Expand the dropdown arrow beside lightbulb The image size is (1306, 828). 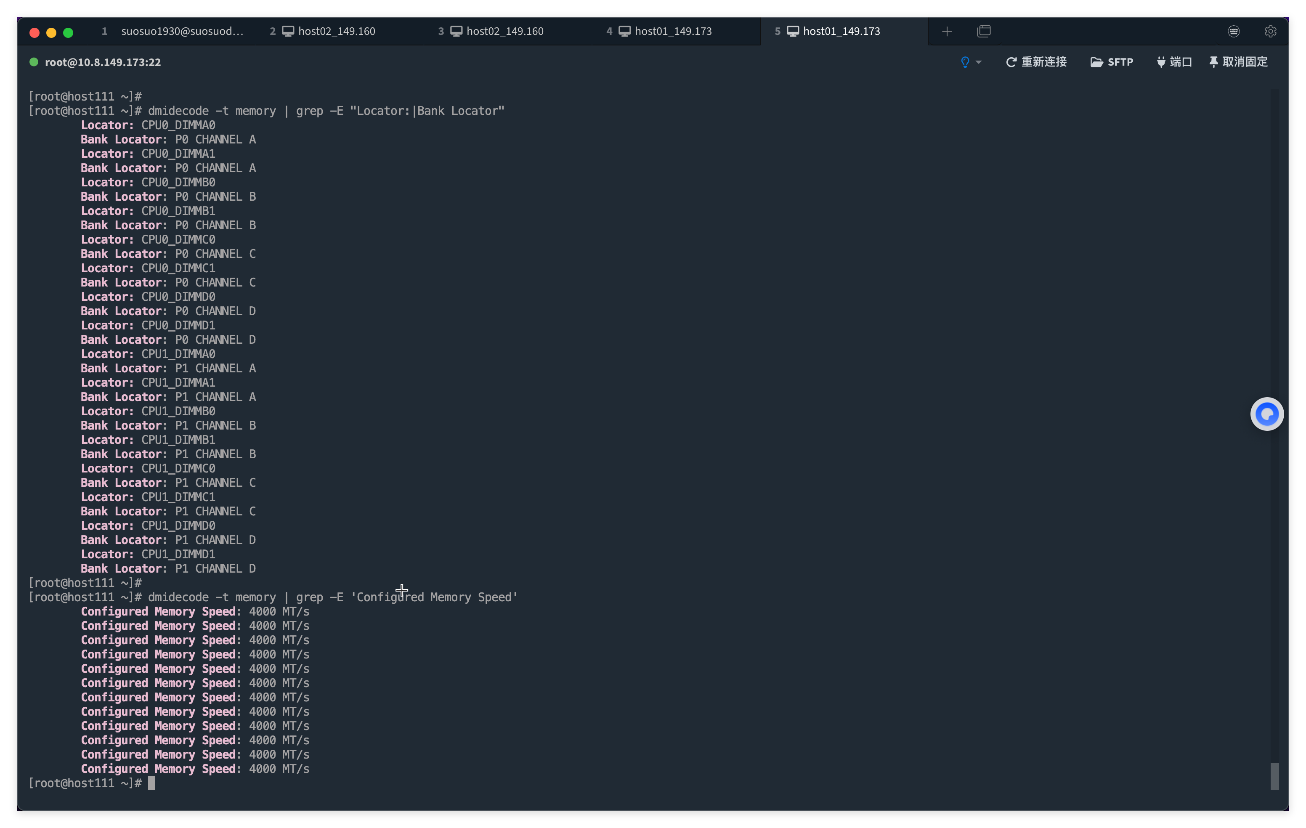[978, 62]
